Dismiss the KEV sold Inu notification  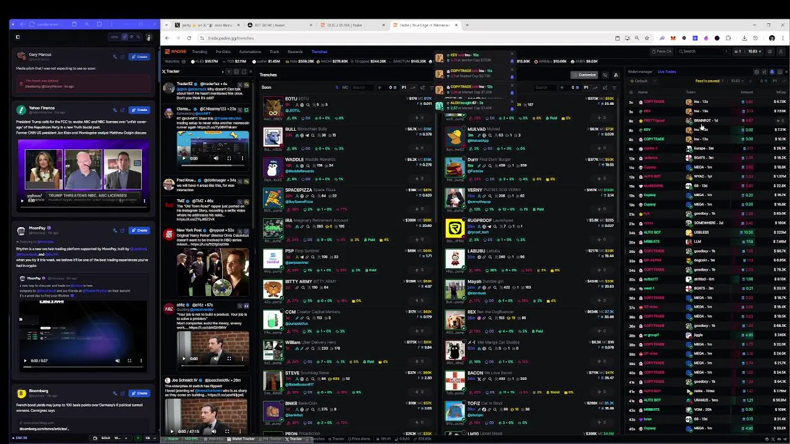pyautogui.click(x=512, y=55)
